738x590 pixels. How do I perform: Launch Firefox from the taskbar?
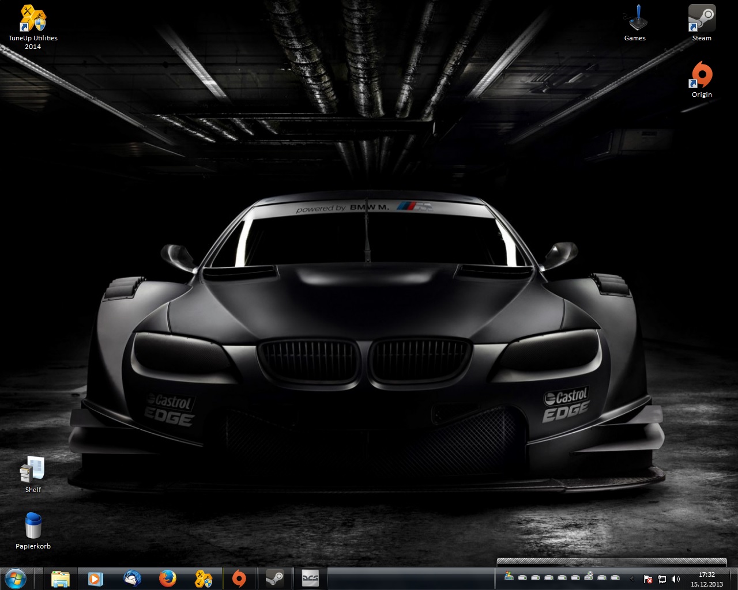tap(168, 578)
